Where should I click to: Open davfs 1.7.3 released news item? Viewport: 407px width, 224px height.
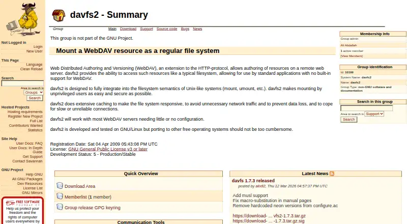pyautogui.click(x=253, y=181)
